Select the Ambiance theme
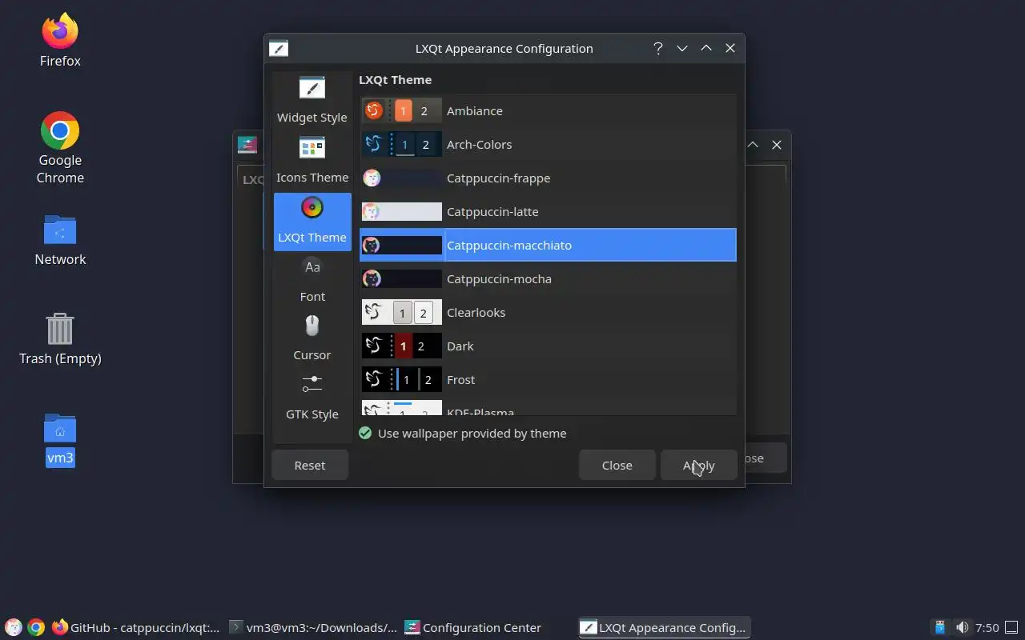Image resolution: width=1025 pixels, height=640 pixels. 548,111
